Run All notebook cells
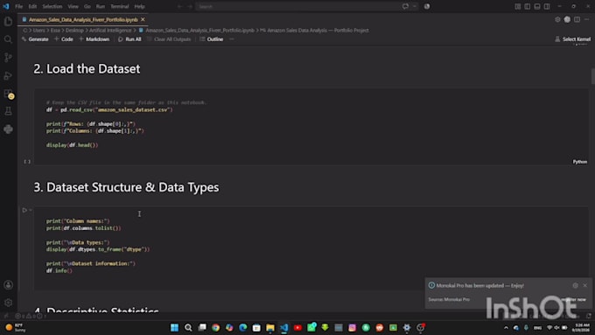Image resolution: width=595 pixels, height=335 pixels. [x=129, y=39]
